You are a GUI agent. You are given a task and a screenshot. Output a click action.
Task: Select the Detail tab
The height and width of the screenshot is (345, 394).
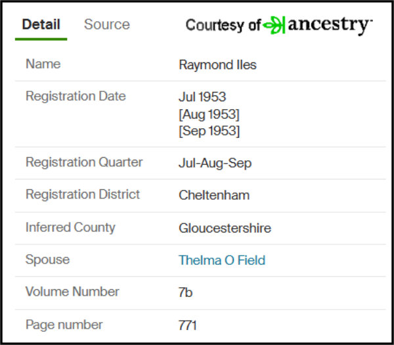click(x=41, y=24)
